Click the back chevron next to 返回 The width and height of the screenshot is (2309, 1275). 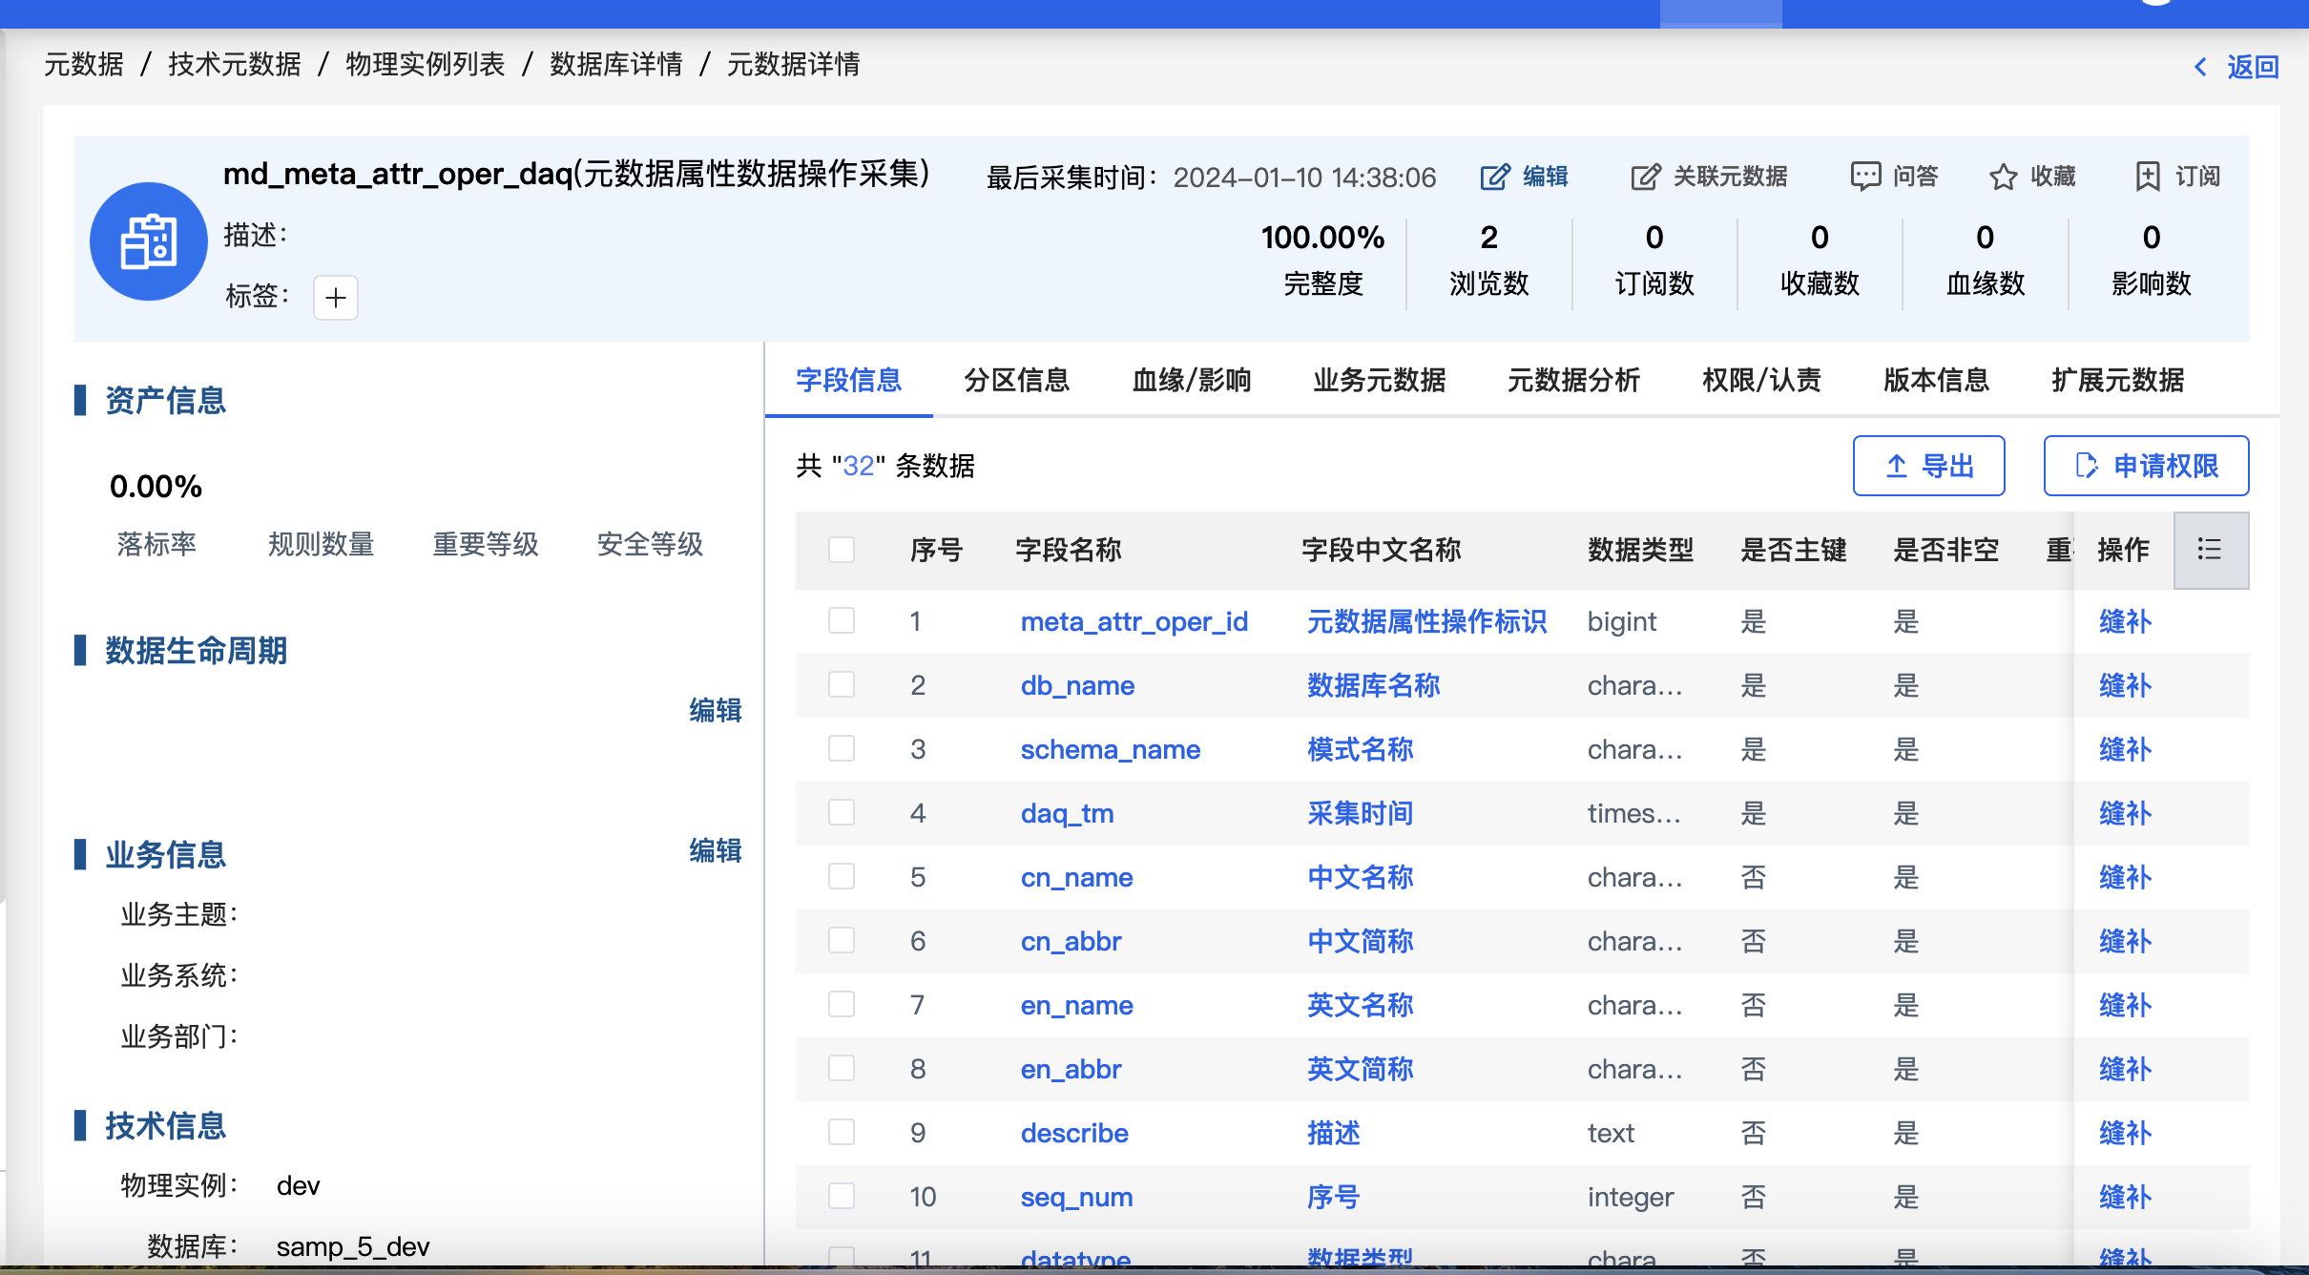click(x=2200, y=66)
